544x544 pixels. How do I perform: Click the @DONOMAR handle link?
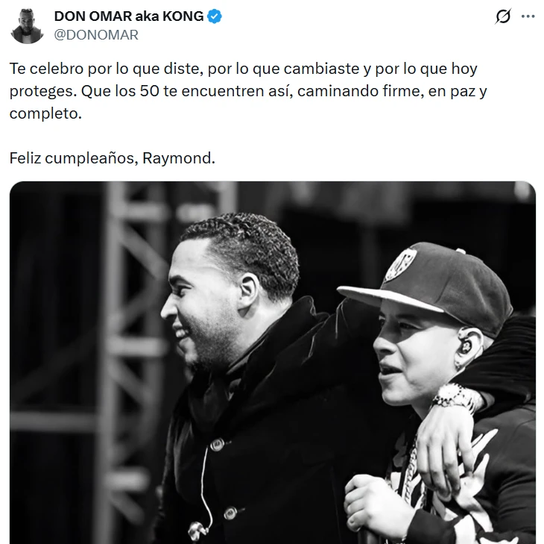click(x=96, y=35)
